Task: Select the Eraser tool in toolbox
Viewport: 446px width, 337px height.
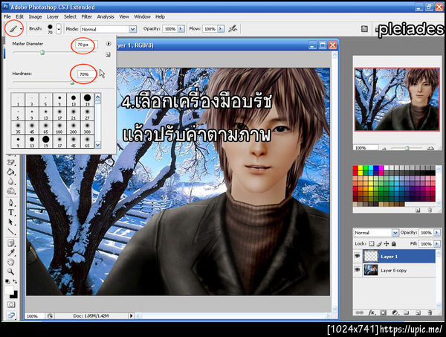Action: 11,162
